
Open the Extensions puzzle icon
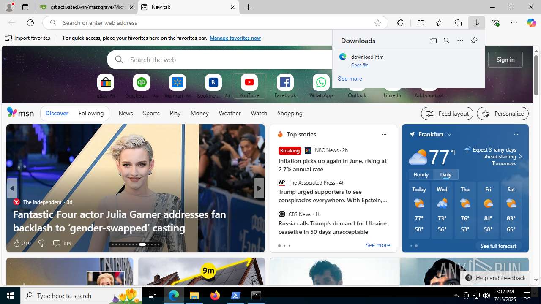(400, 23)
